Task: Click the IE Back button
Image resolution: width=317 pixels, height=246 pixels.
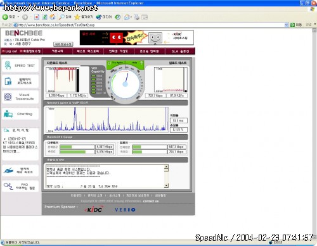Action: pyautogui.click(x=8, y=17)
